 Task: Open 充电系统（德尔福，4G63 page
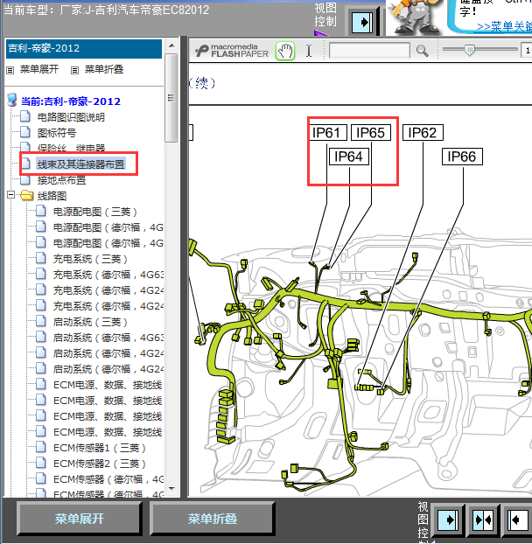(108, 275)
